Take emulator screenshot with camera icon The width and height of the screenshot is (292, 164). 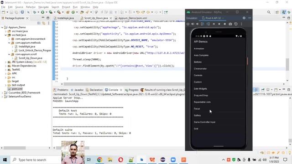[230, 24]
